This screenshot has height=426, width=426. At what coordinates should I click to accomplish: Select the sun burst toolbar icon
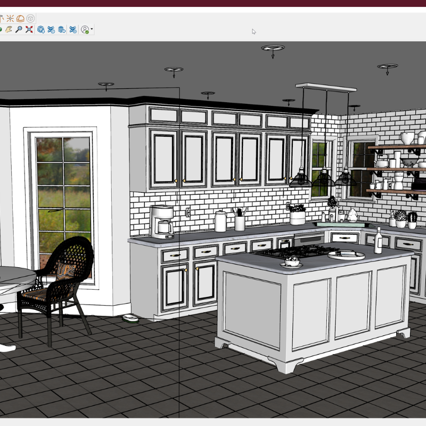[x=11, y=18]
